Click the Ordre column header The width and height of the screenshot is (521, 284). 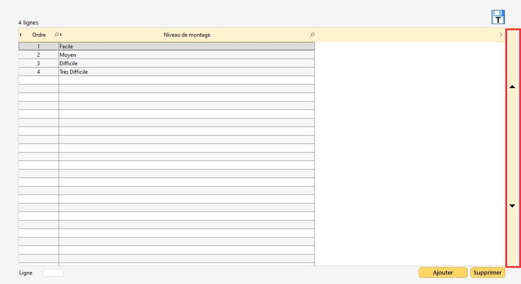(x=39, y=35)
